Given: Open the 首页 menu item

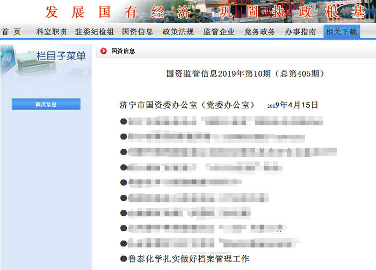Looking at the screenshot, I should pos(11,32).
